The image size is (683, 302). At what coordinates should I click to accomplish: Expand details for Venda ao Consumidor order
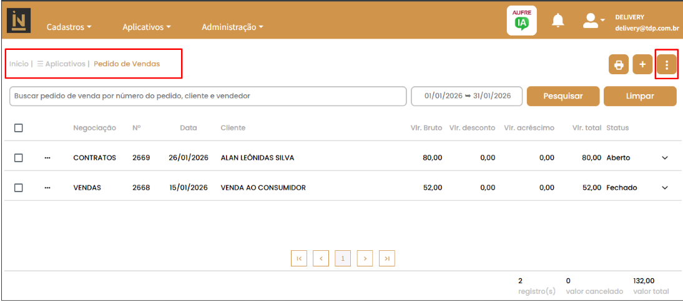coord(665,188)
